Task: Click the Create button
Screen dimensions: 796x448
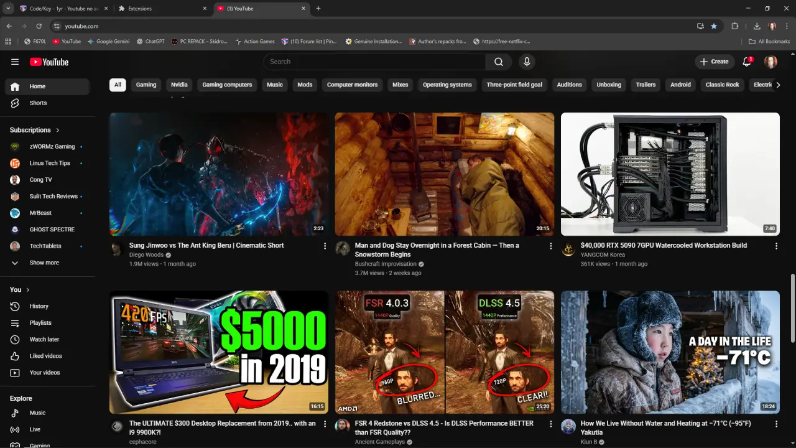Action: tap(714, 62)
